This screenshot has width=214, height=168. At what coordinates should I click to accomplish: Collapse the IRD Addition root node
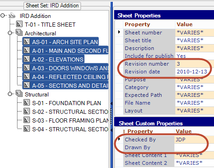coord(3,16)
